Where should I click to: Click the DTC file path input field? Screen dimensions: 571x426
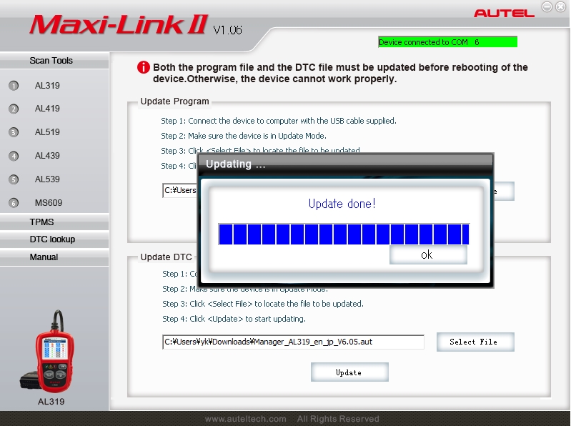pos(293,342)
